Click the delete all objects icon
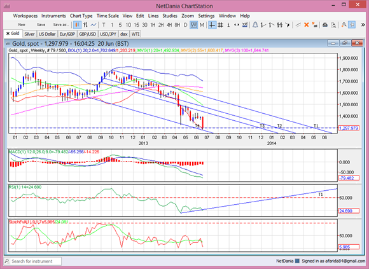Image resolution: width=369 pixels, height=269 pixels. pos(315,25)
